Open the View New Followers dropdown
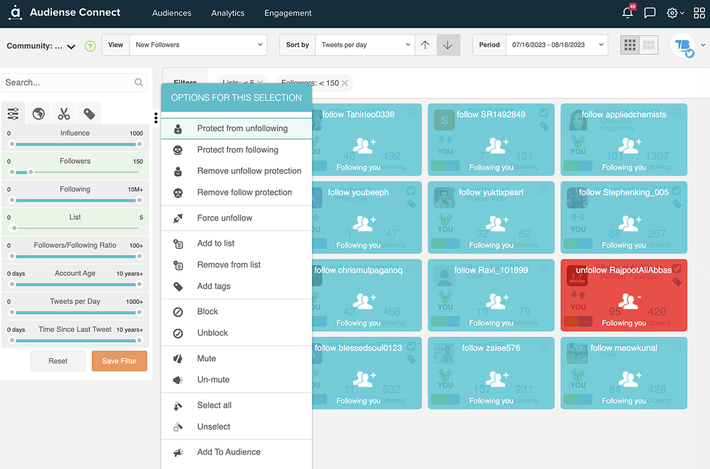This screenshot has width=710, height=469. 199,45
